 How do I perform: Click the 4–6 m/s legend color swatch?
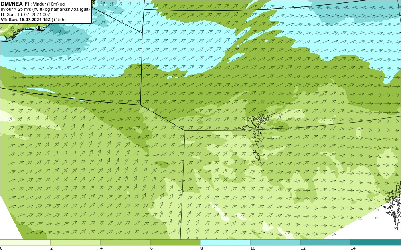point(125,243)
